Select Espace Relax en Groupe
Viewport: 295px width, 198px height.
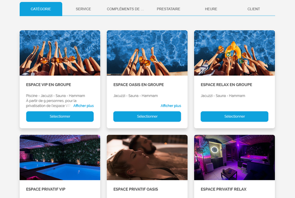click(234, 116)
